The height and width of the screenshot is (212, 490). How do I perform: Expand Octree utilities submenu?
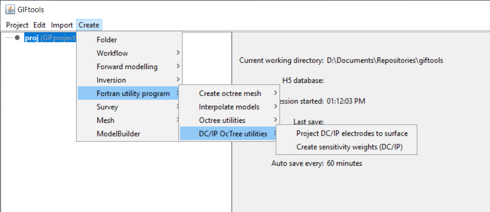point(229,120)
